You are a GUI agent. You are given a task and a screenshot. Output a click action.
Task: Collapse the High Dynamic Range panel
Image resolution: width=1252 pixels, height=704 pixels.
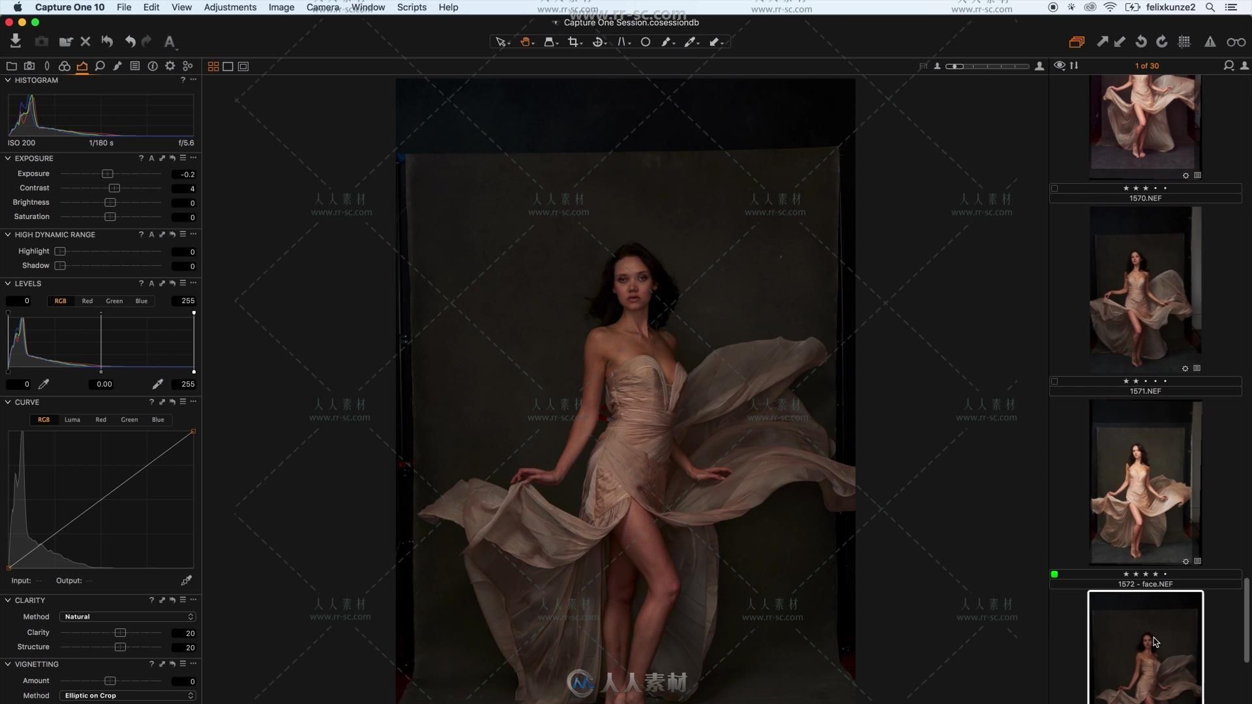pyautogui.click(x=8, y=235)
